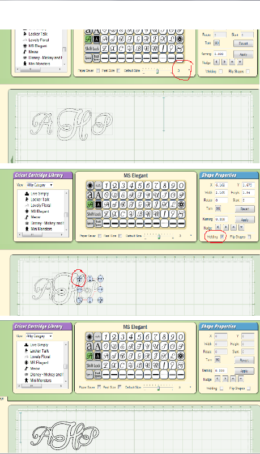Click black square A key in middle screenshot
Image resolution: width=260 pixels, height=454 pixels.
tap(98, 205)
